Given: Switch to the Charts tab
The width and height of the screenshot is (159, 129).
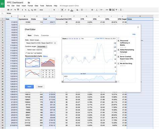Looking at the screenshot, I should click(36, 35).
